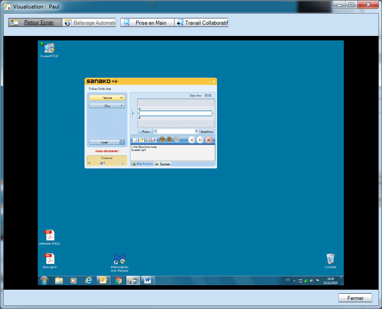Click the Prise en Main button
382x309 pixels.
point(147,23)
